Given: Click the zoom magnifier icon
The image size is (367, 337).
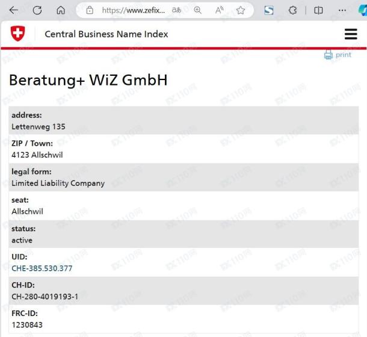Looking at the screenshot, I should [197, 10].
